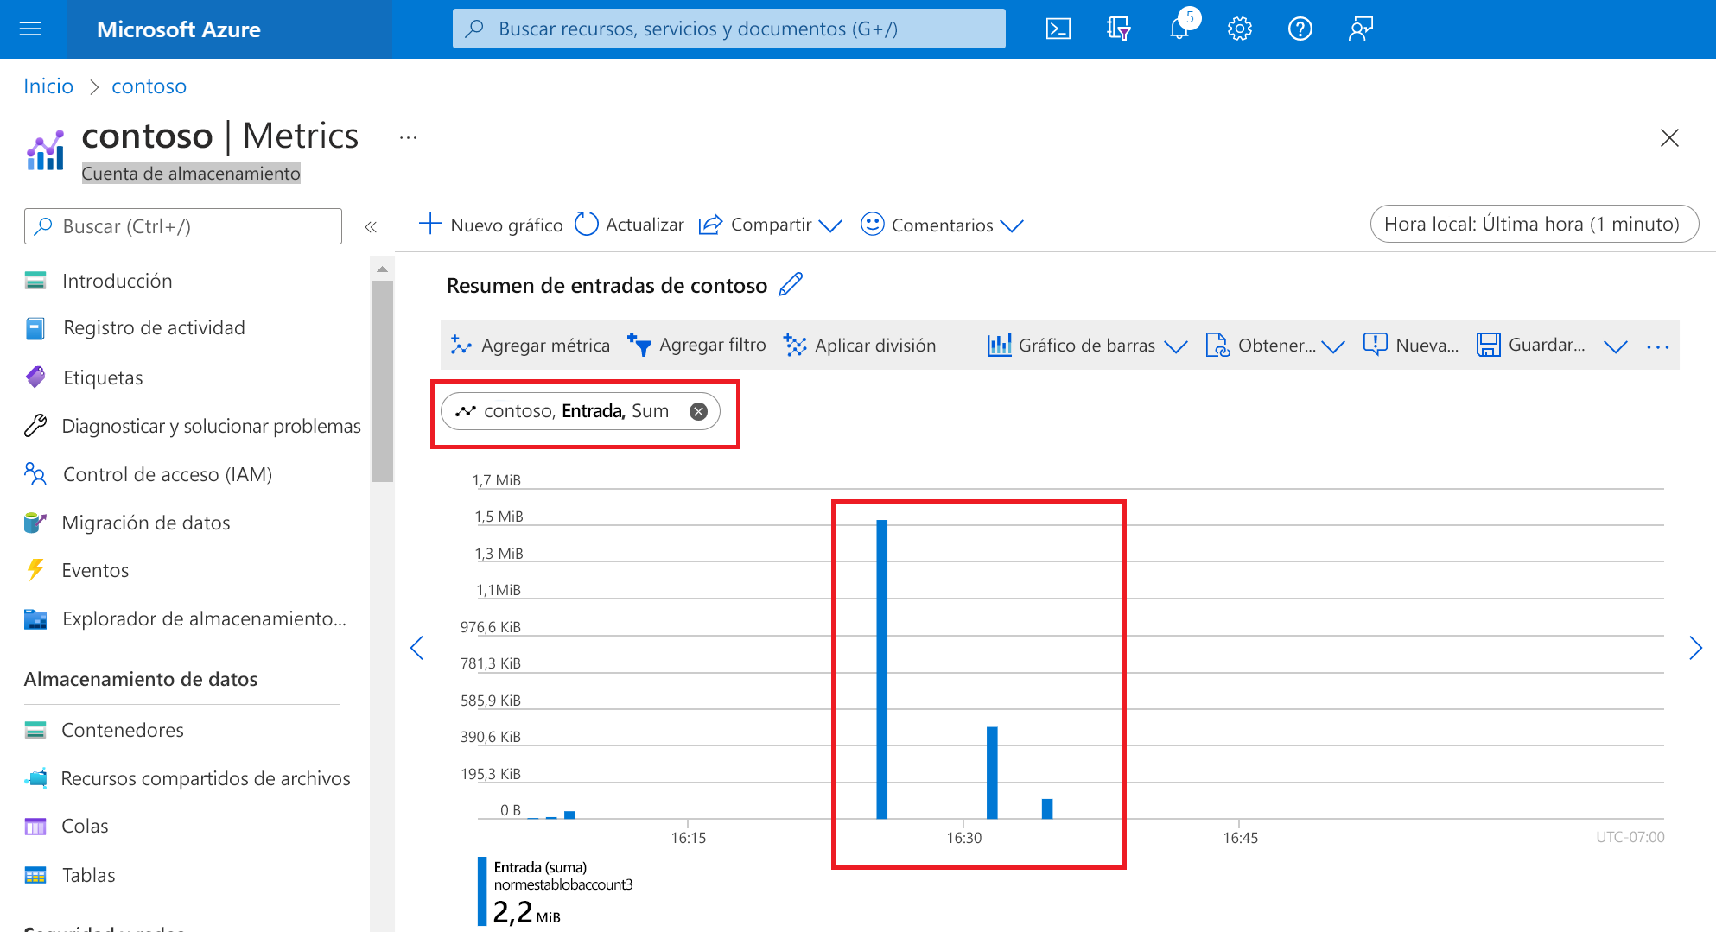Go to Inicio breadcrumb

48,86
